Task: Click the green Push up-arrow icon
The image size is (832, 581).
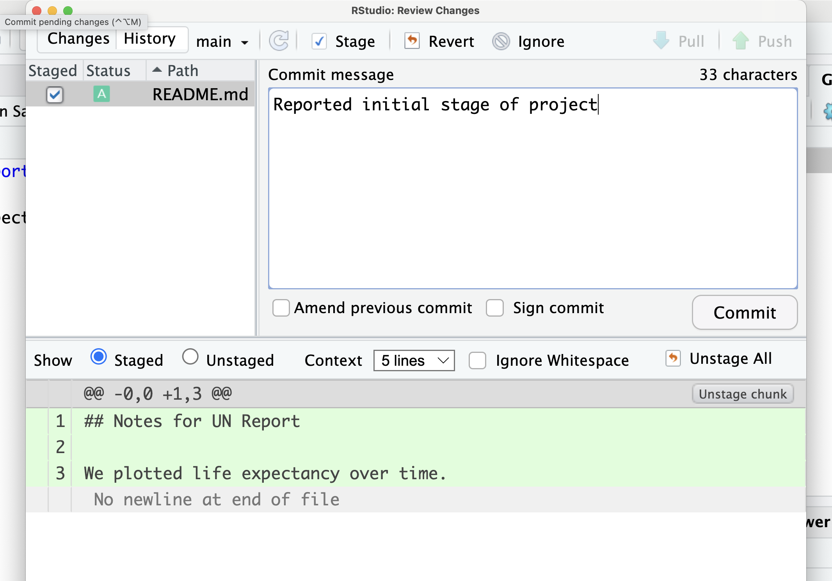Action: pos(741,41)
